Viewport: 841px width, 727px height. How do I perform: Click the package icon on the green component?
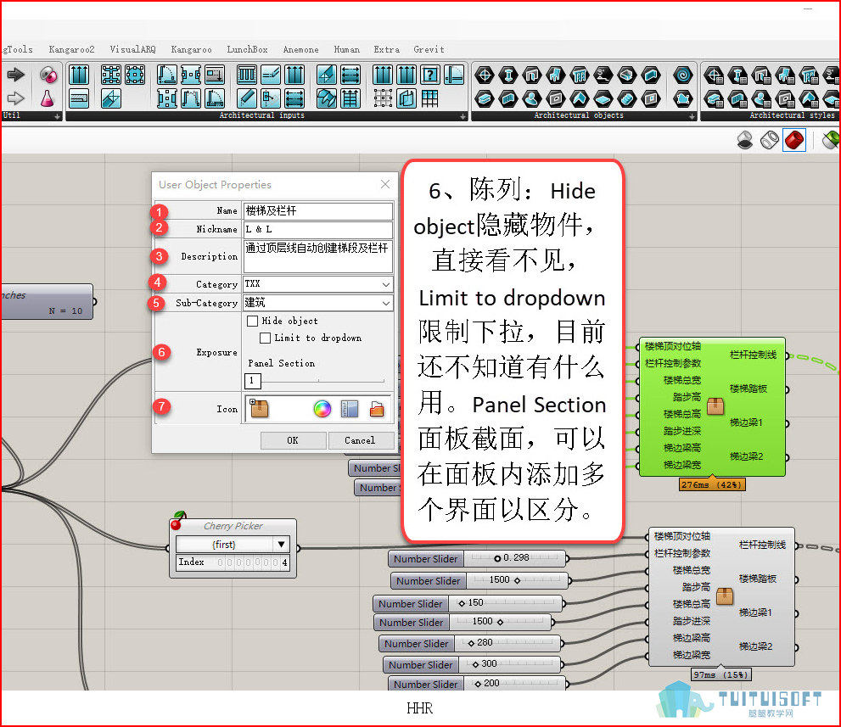click(715, 406)
